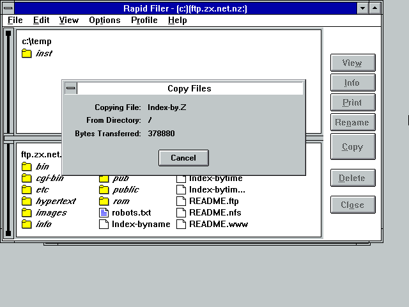Open the Help menu
The height and width of the screenshot is (307, 409).
point(178,20)
